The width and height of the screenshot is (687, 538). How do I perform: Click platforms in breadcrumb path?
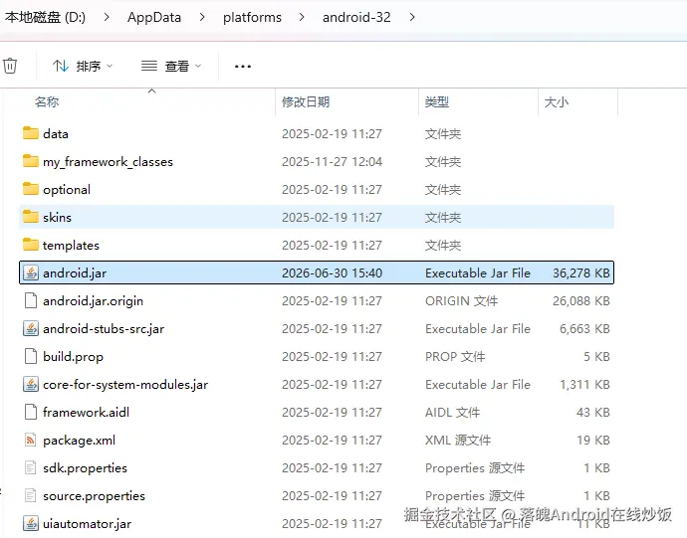[x=252, y=17]
